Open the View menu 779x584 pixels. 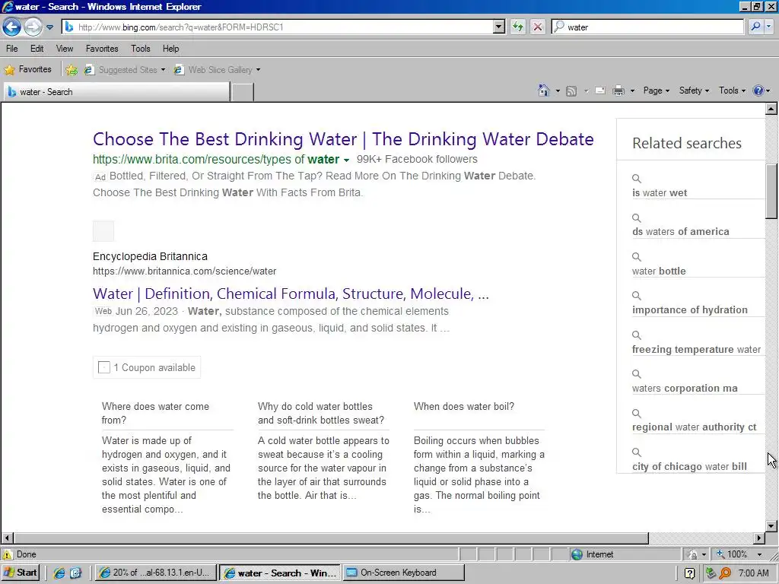point(65,49)
